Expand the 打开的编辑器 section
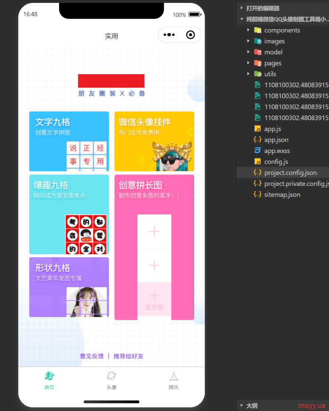 pyautogui.click(x=241, y=8)
